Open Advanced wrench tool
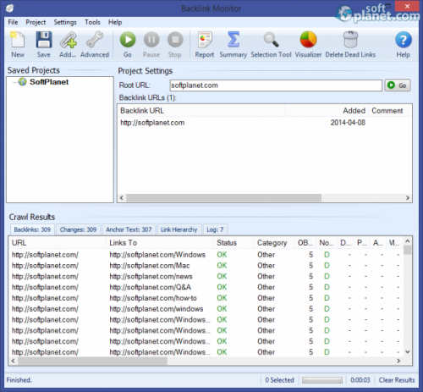The width and height of the screenshot is (423, 392). pos(95,44)
